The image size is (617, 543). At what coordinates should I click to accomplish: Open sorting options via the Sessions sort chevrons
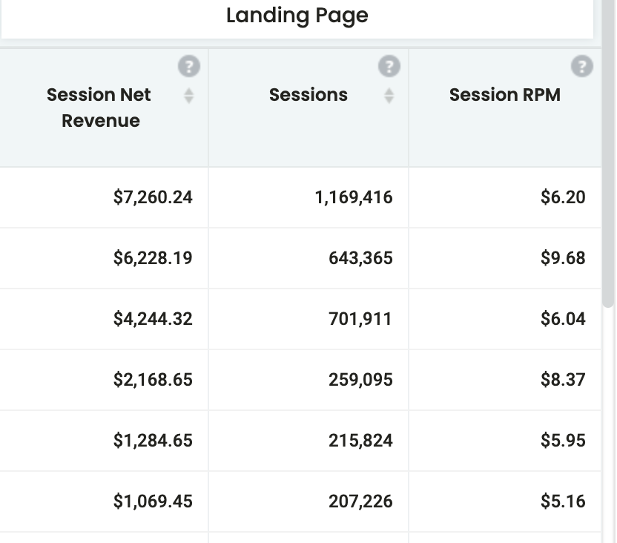click(x=389, y=95)
